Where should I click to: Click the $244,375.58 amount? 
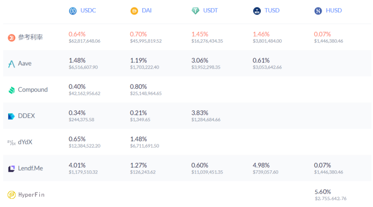click(81, 120)
